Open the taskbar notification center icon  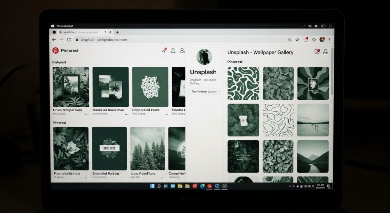328,186
